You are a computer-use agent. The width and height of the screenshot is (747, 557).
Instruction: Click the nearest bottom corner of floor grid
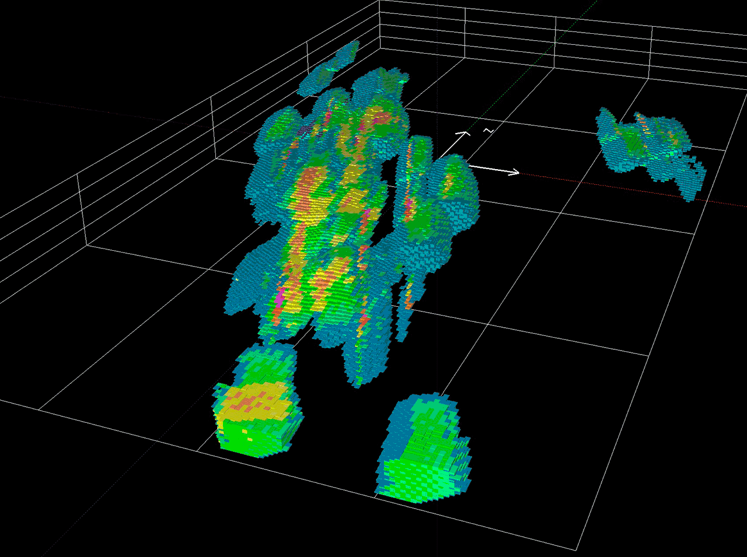[577, 549]
